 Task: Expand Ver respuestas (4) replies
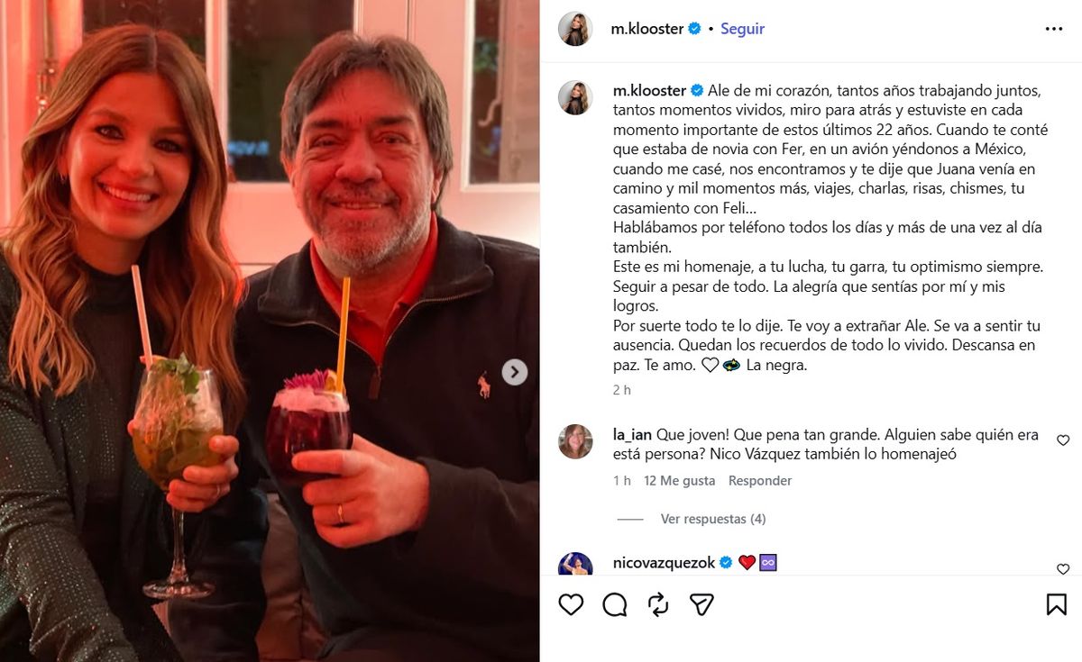pyautogui.click(x=713, y=519)
